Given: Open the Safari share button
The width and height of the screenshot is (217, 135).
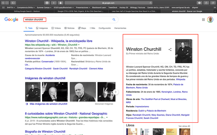Looking at the screenshot, I should point(206,3).
